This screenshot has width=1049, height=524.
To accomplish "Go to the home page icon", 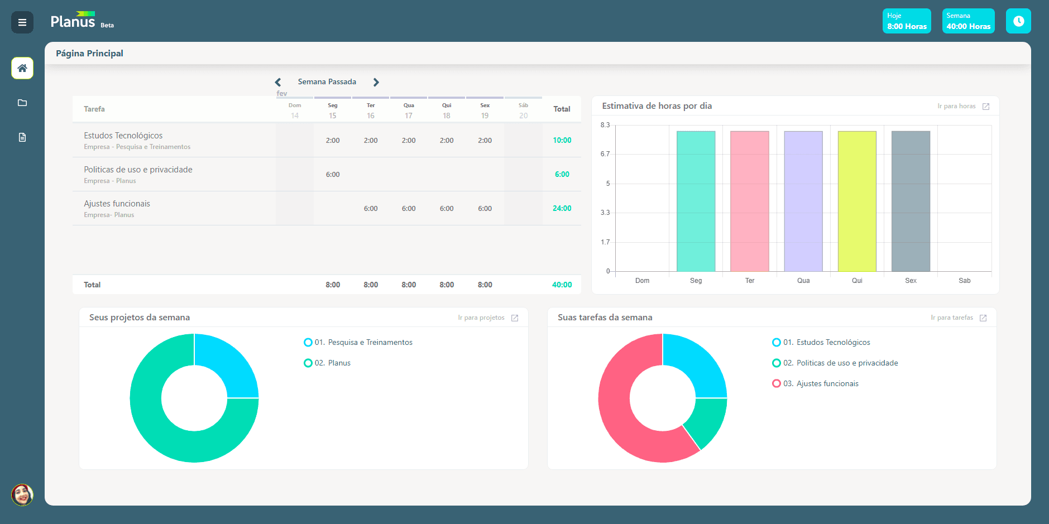I will (x=22, y=68).
